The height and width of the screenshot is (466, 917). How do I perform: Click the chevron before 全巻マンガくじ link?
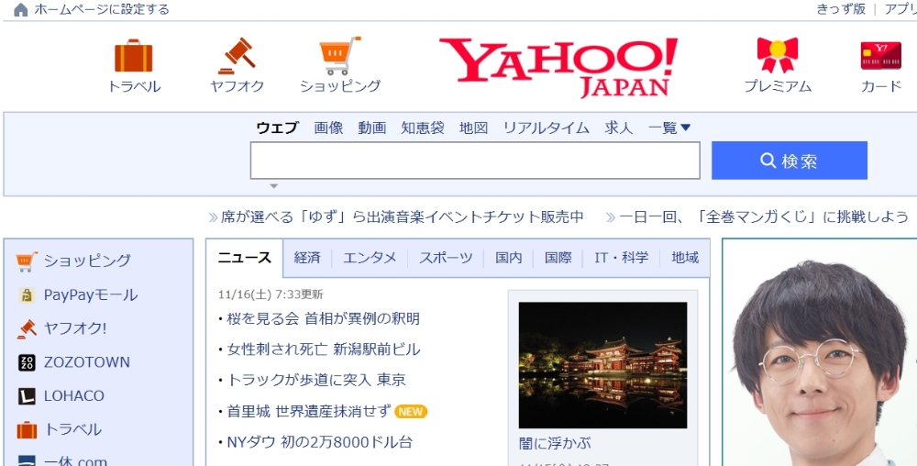coord(611,217)
